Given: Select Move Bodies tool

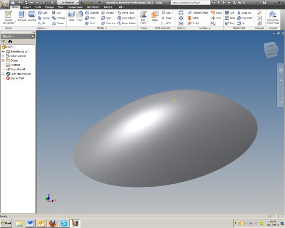Looking at the screenshot, I should click(x=127, y=23).
